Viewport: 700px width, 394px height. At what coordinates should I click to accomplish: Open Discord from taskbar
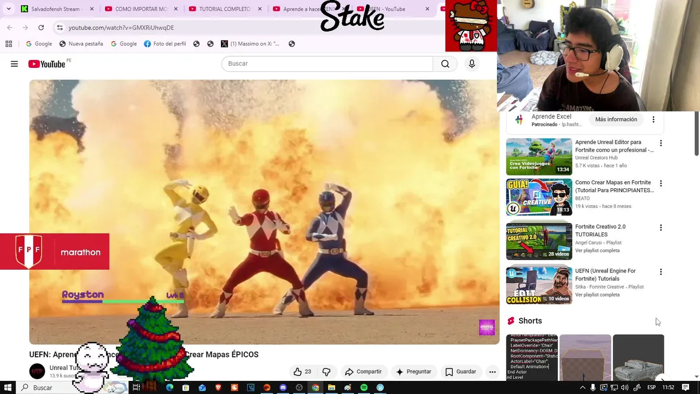coord(283,387)
